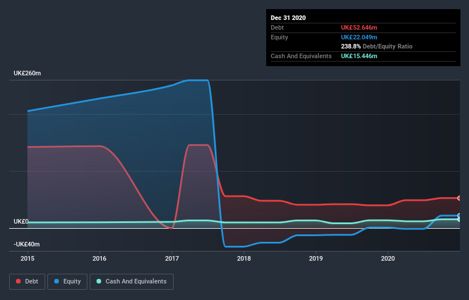Click the UK£0 y-axis label
469x300 pixels.
(21, 221)
